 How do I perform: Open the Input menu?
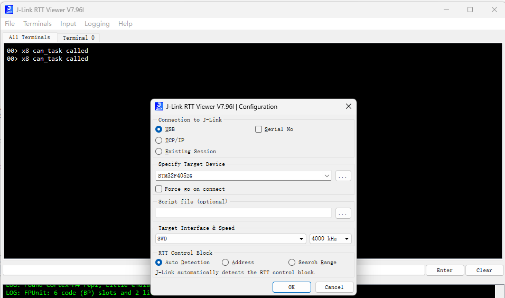coord(68,24)
